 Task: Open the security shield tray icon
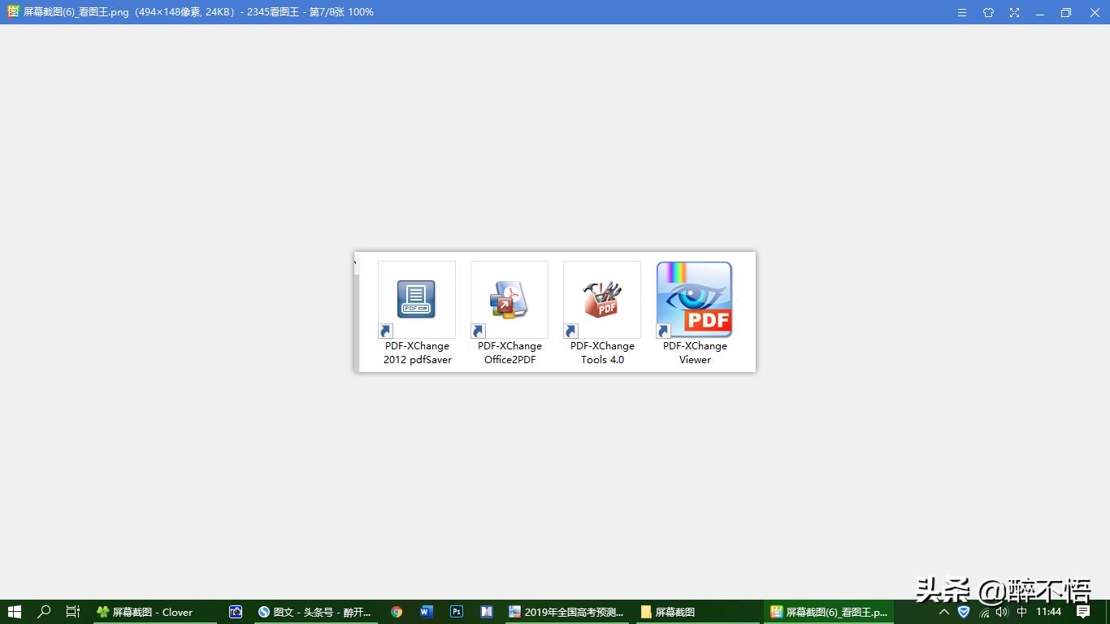(964, 612)
